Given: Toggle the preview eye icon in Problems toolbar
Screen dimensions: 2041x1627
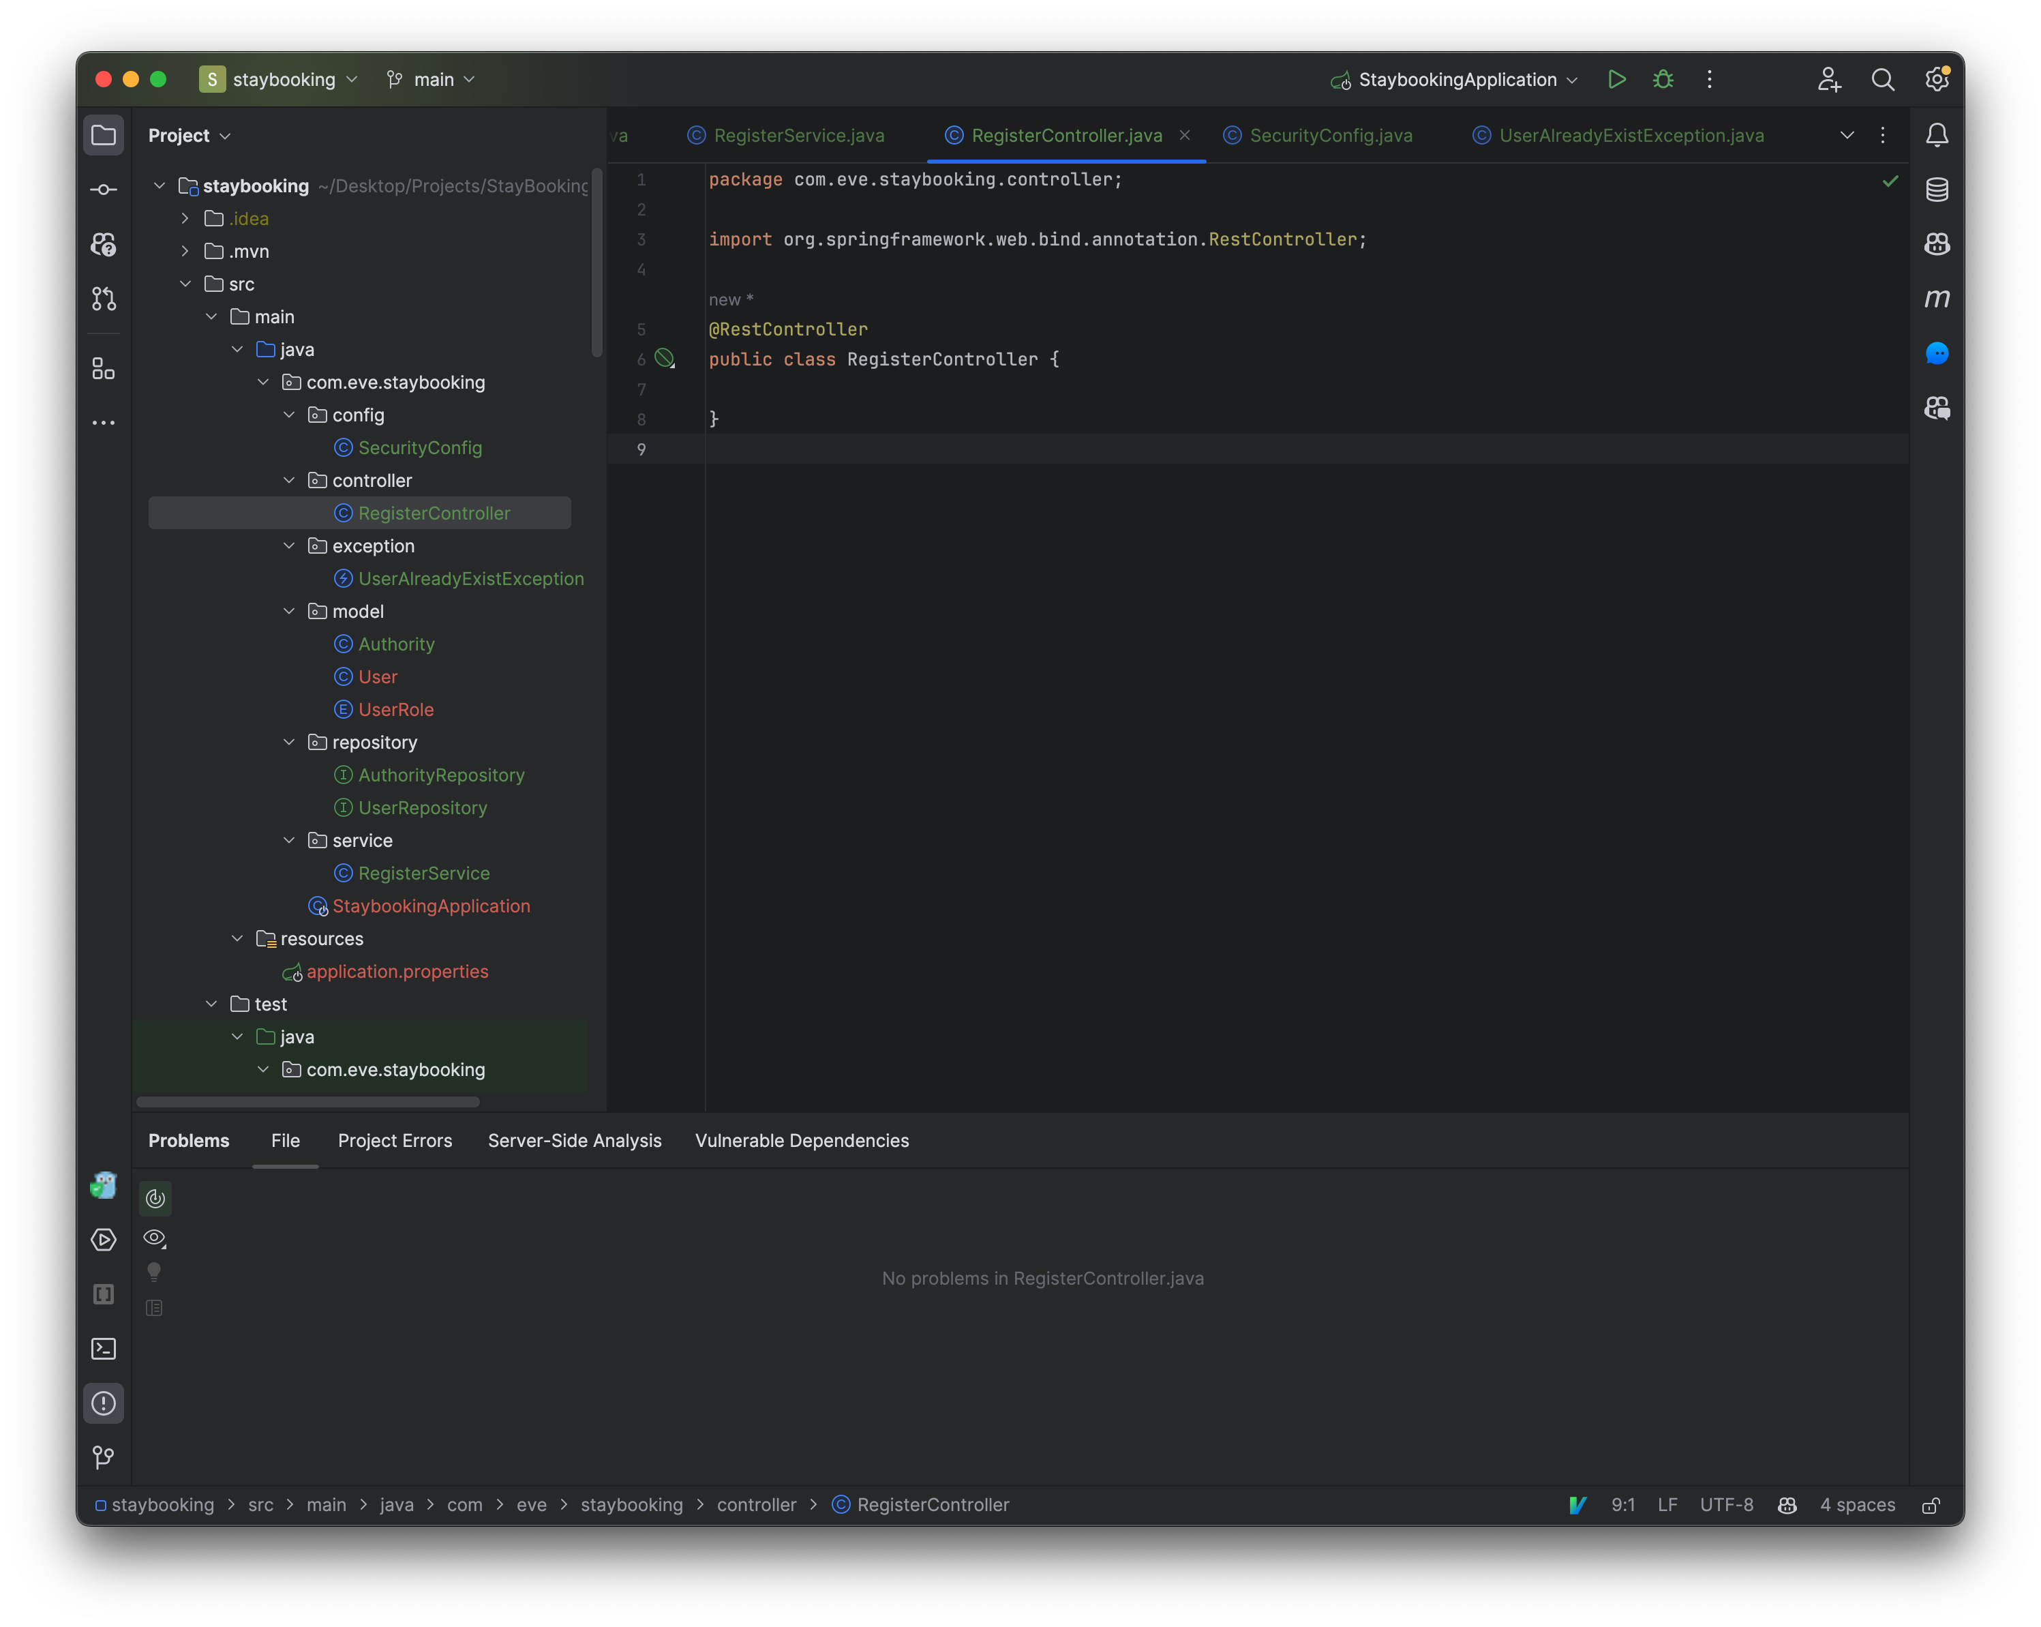Looking at the screenshot, I should click(x=154, y=1237).
